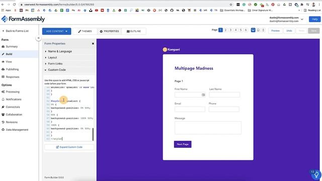The width and height of the screenshot is (322, 181).
Task: Click the grey Save button
Action: tap(314, 31)
